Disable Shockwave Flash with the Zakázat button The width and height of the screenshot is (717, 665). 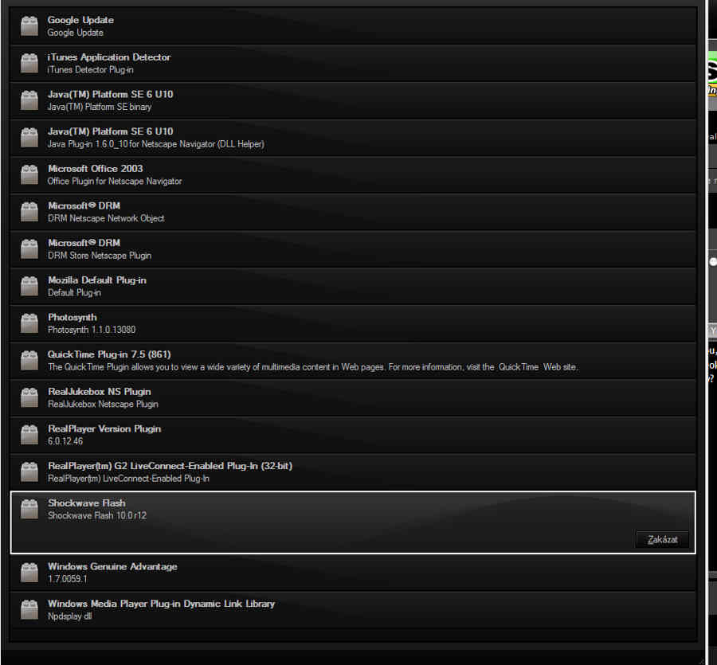pyautogui.click(x=662, y=540)
